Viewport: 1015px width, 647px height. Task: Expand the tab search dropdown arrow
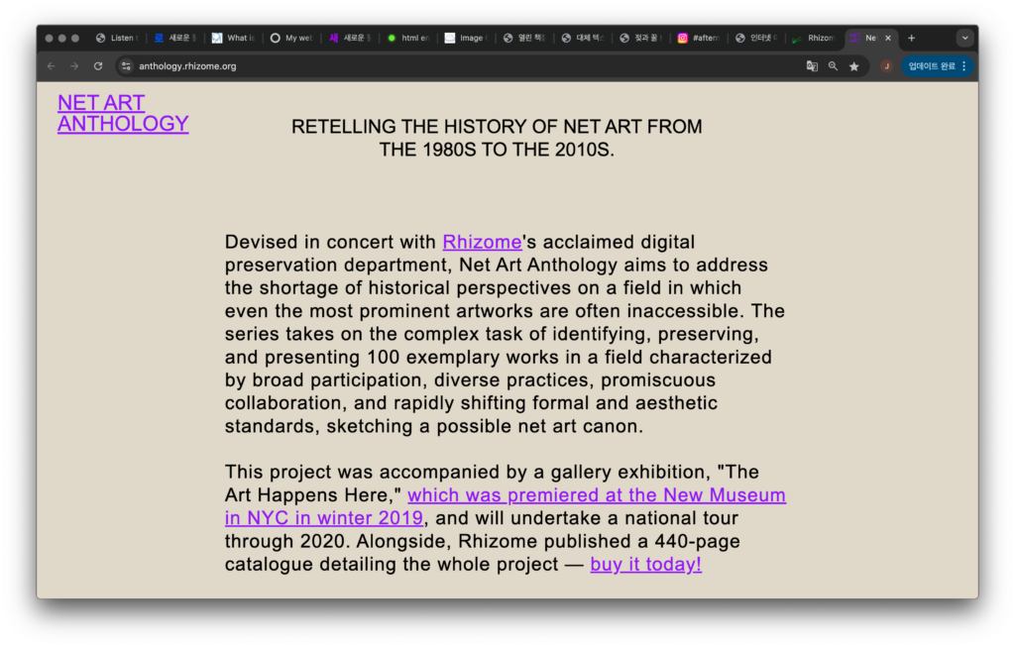[x=964, y=38]
